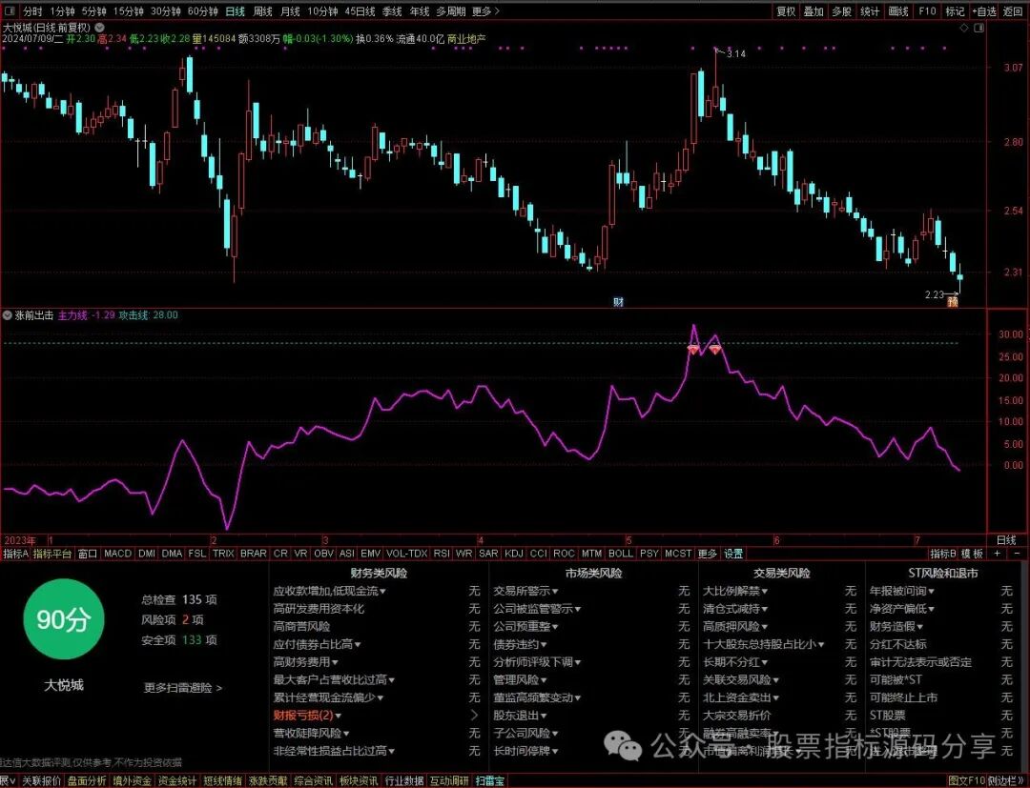
Task: Open 更多 indicators in the indicator bar
Action: pyautogui.click(x=707, y=554)
